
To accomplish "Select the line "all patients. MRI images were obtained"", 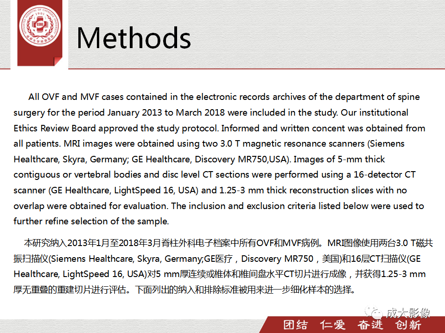I will tap(209, 144).
